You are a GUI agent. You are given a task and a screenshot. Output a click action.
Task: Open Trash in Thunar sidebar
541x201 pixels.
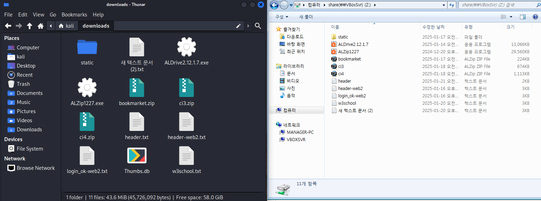click(x=23, y=84)
